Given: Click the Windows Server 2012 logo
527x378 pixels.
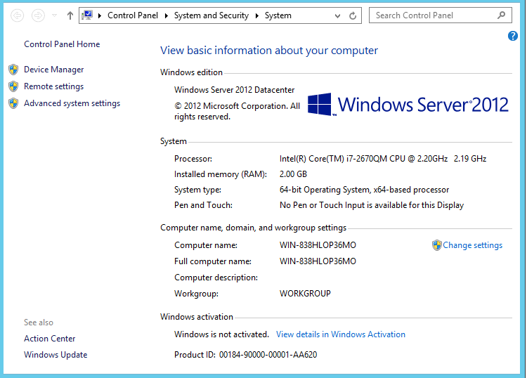Looking at the screenshot, I should 408,105.
